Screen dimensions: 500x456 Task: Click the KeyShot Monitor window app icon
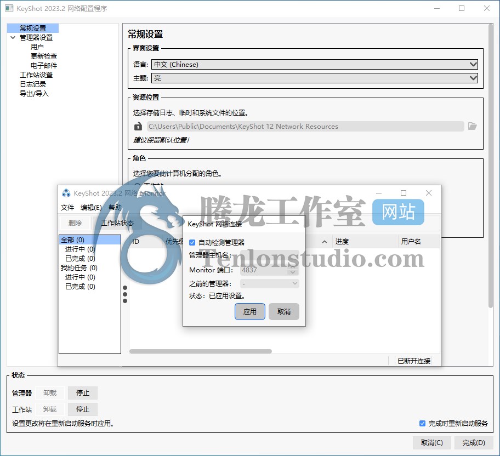click(66, 193)
